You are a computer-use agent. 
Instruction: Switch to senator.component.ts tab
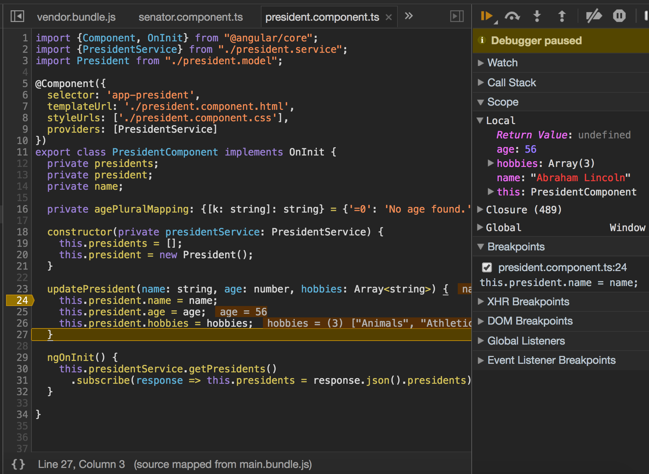(x=191, y=17)
